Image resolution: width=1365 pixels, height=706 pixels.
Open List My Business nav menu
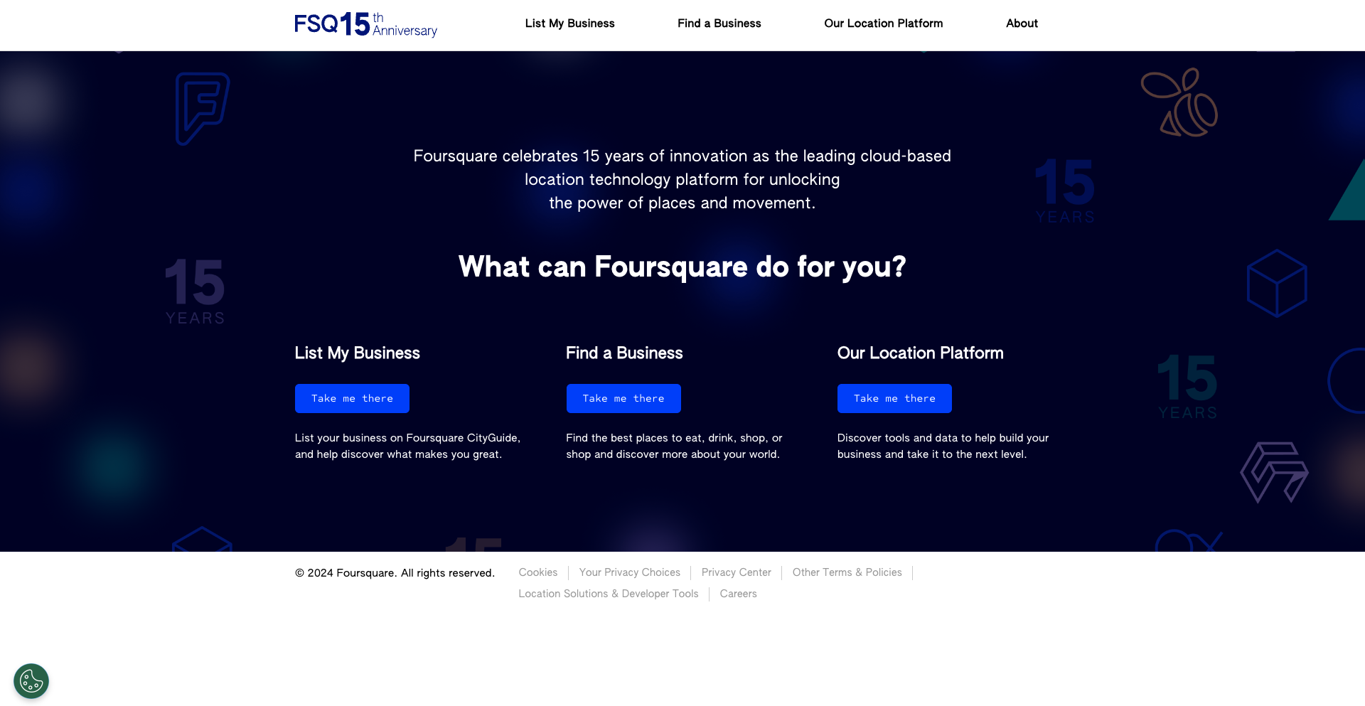coord(569,23)
